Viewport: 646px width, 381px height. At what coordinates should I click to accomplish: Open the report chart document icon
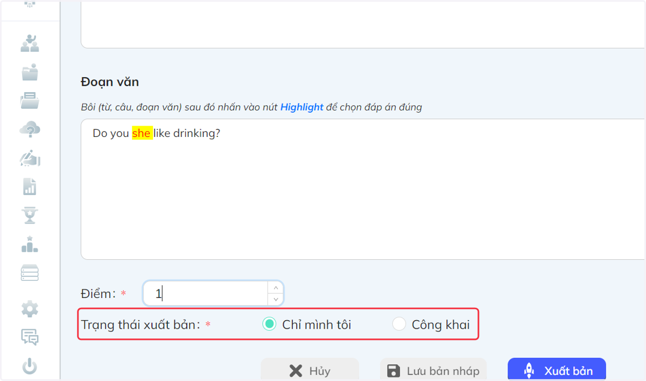coord(30,187)
